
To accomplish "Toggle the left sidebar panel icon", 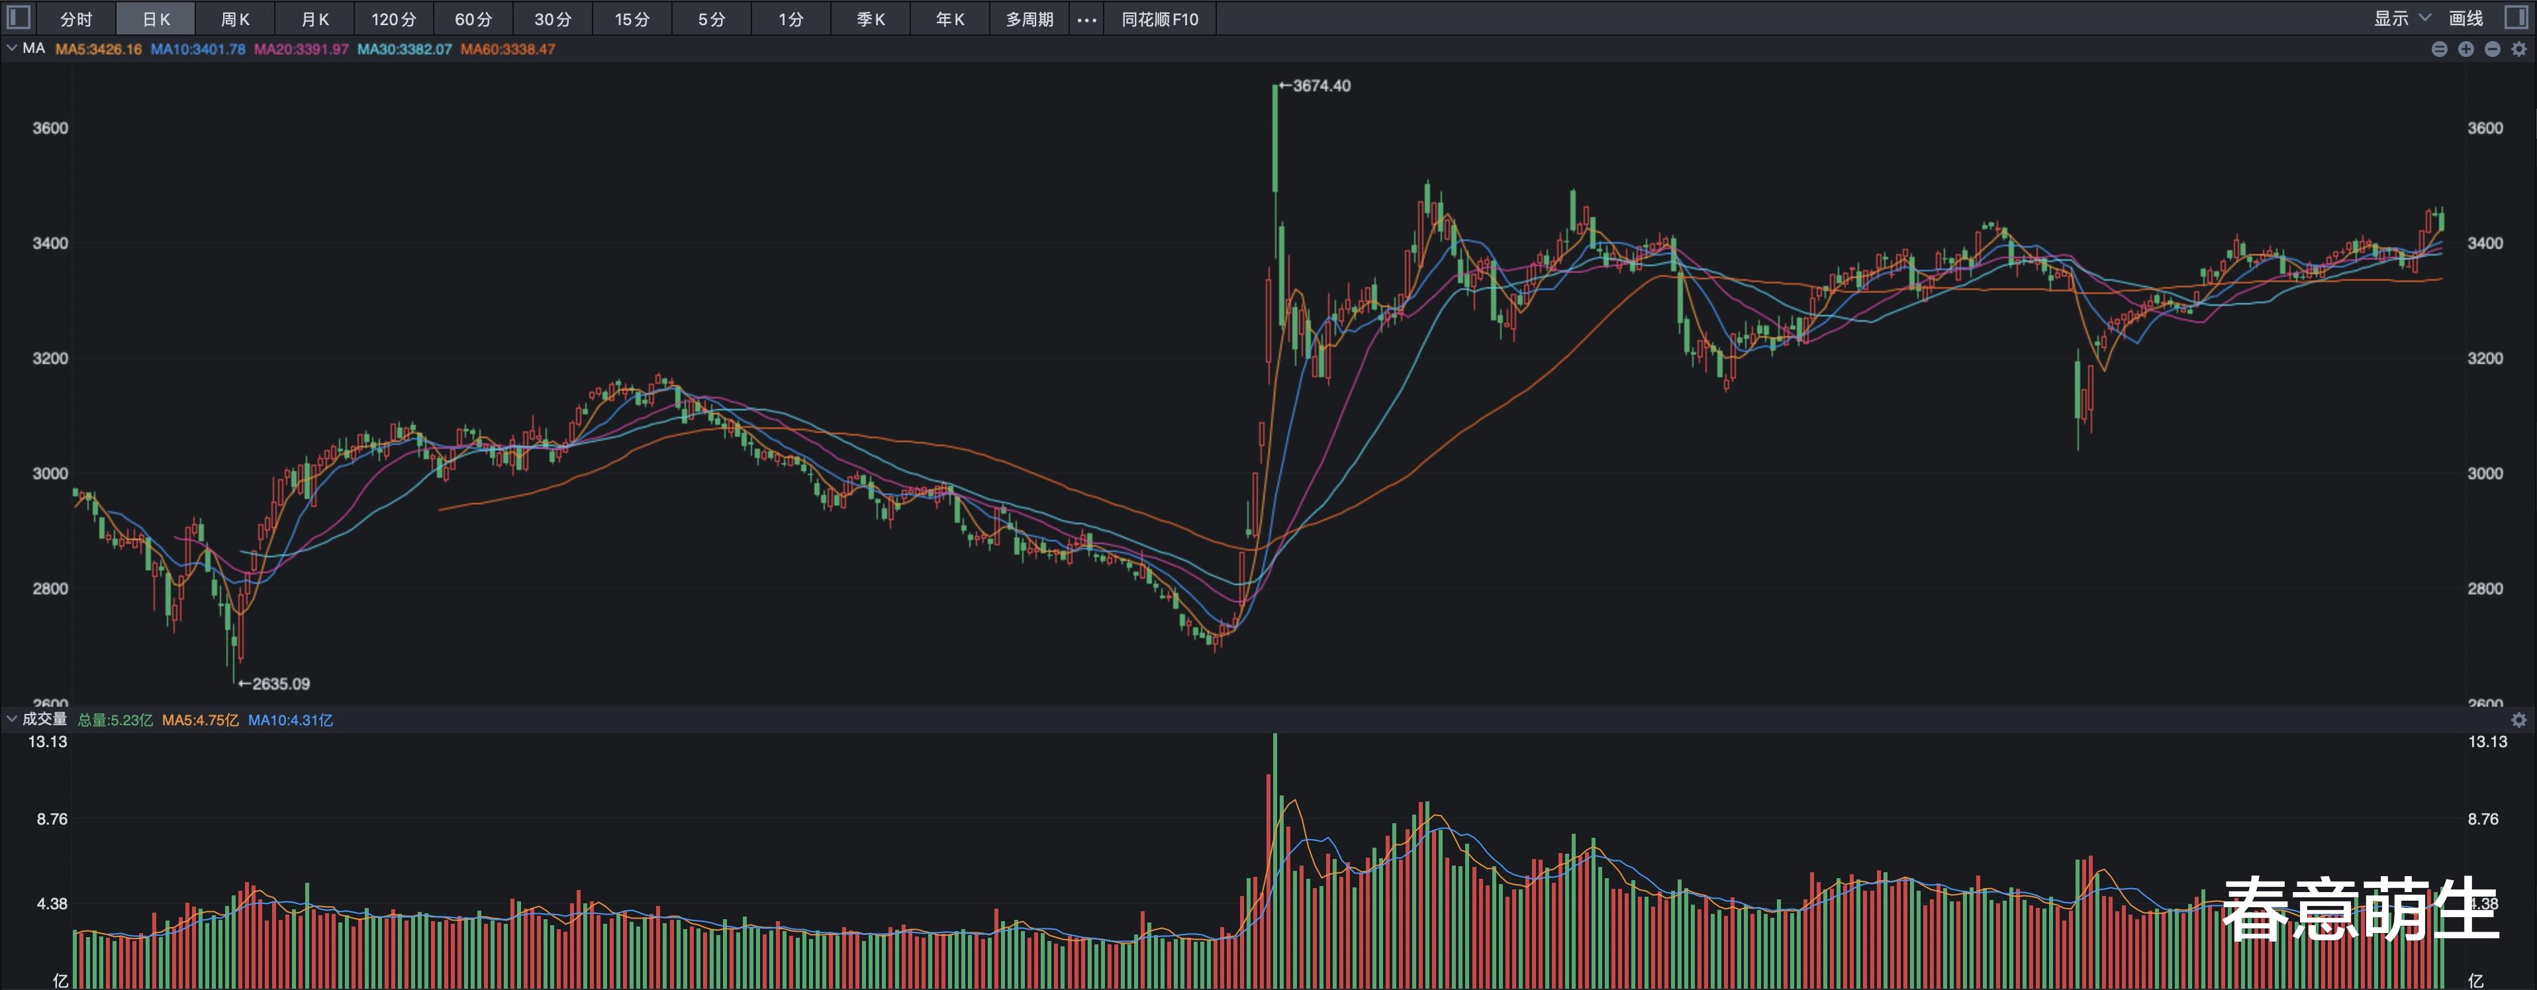I will [x=19, y=18].
